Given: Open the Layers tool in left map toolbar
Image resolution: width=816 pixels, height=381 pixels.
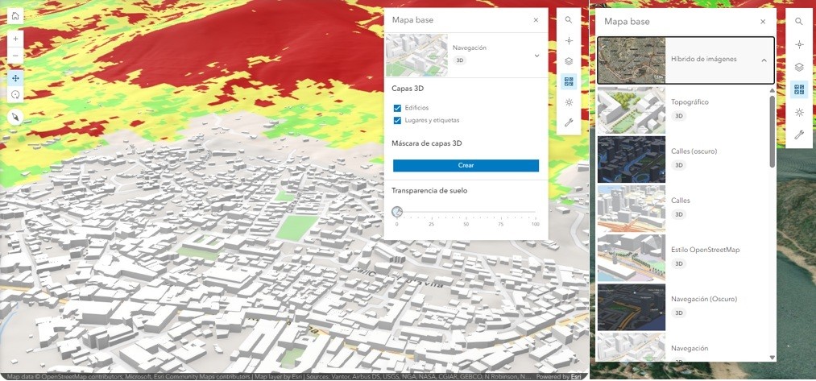Looking at the screenshot, I should (569, 61).
